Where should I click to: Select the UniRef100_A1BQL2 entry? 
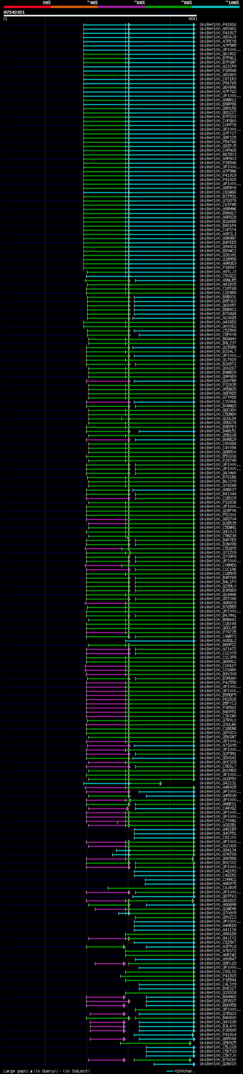pyautogui.click(x=218, y=641)
